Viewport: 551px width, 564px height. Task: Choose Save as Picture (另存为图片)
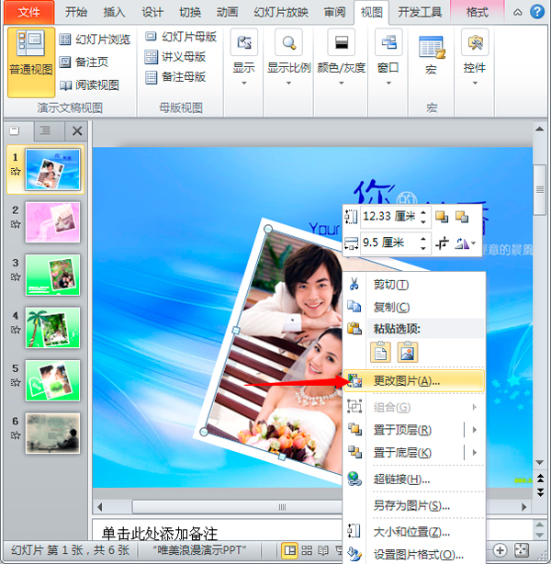point(414,506)
